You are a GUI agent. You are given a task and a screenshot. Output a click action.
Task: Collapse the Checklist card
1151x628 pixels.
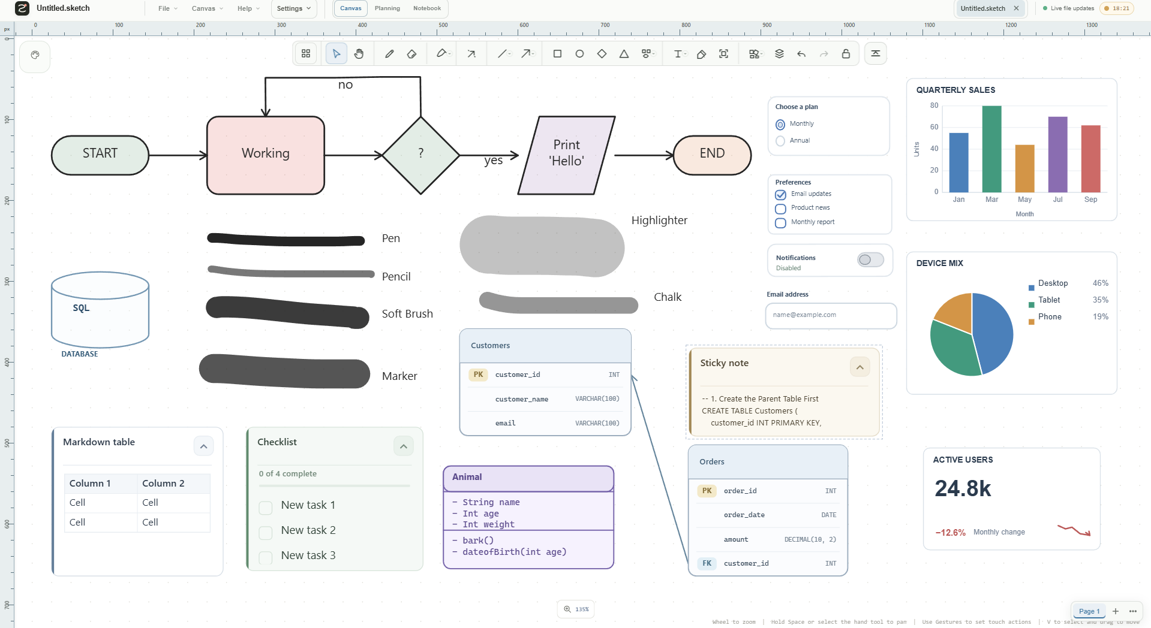pyautogui.click(x=404, y=446)
